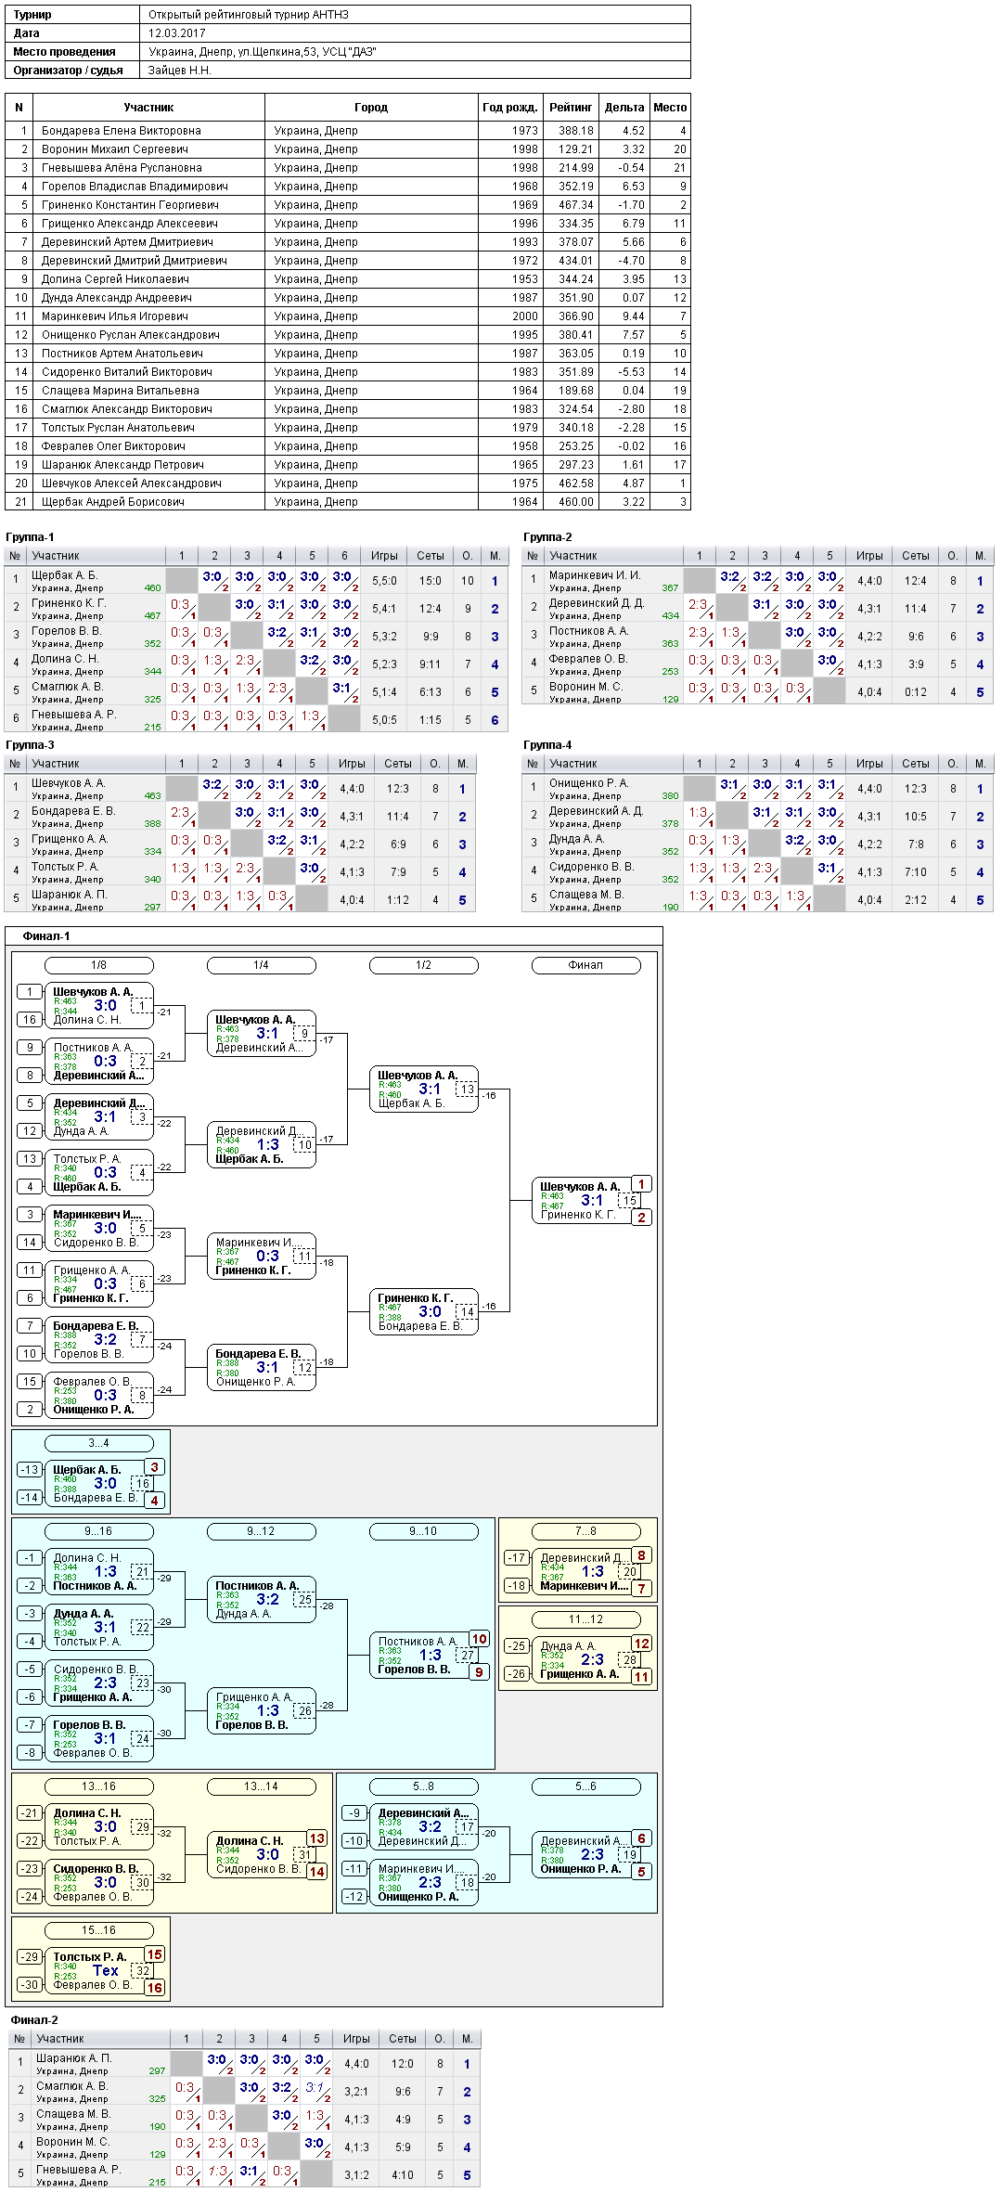Screen dimensions: 1003x2192
Task: Click the '13...14' bracket label
Action: 261,1786
